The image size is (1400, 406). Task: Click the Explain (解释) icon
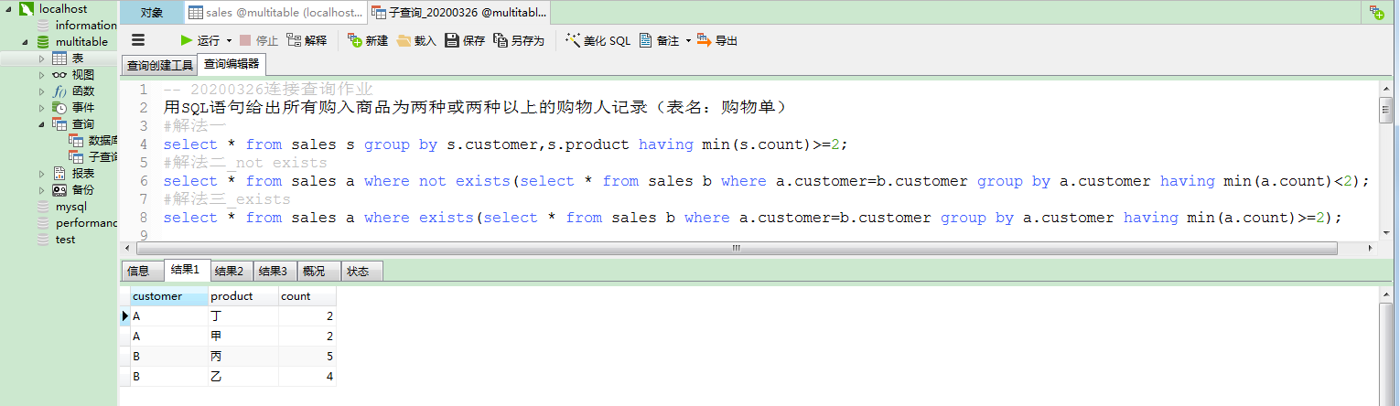coord(294,40)
